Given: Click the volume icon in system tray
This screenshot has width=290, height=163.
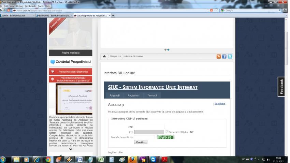Looking at the screenshot, I should [268, 160].
